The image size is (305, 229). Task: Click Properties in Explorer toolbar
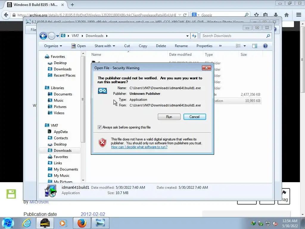[x=204, y=46]
